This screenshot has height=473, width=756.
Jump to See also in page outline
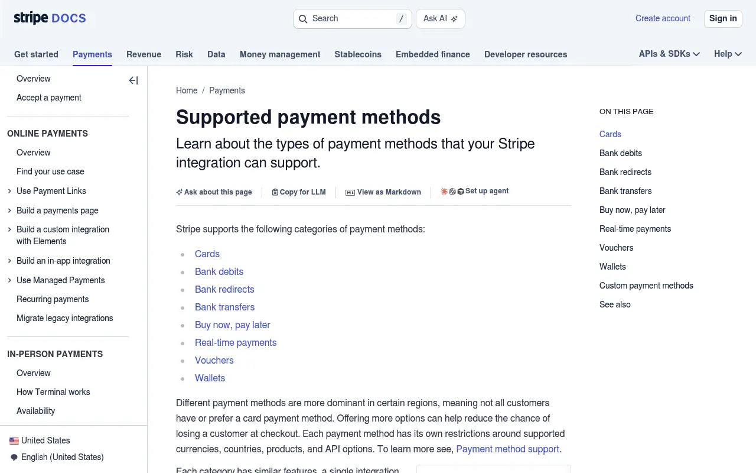click(x=615, y=304)
